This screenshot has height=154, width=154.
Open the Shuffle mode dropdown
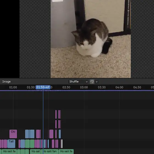78,82
